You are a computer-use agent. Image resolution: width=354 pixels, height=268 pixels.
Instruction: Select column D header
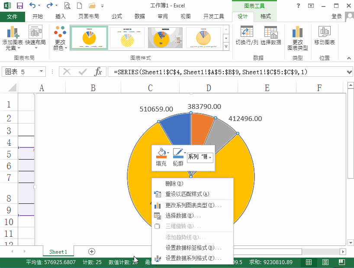coord(209,88)
